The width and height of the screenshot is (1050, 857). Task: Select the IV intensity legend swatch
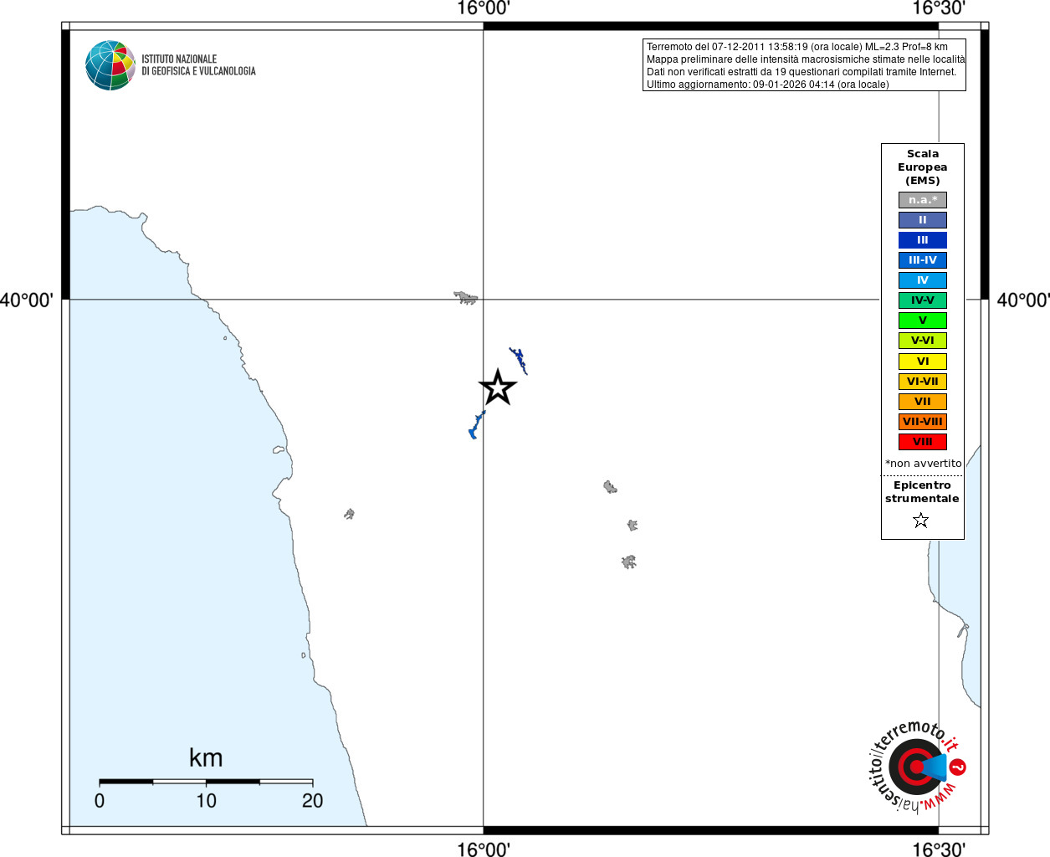(923, 280)
